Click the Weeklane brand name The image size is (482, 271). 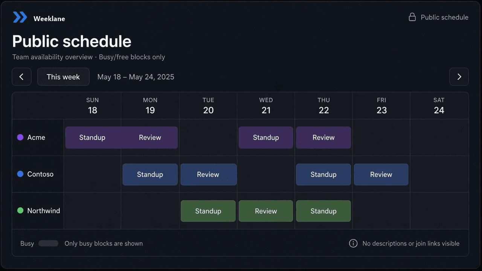click(49, 18)
